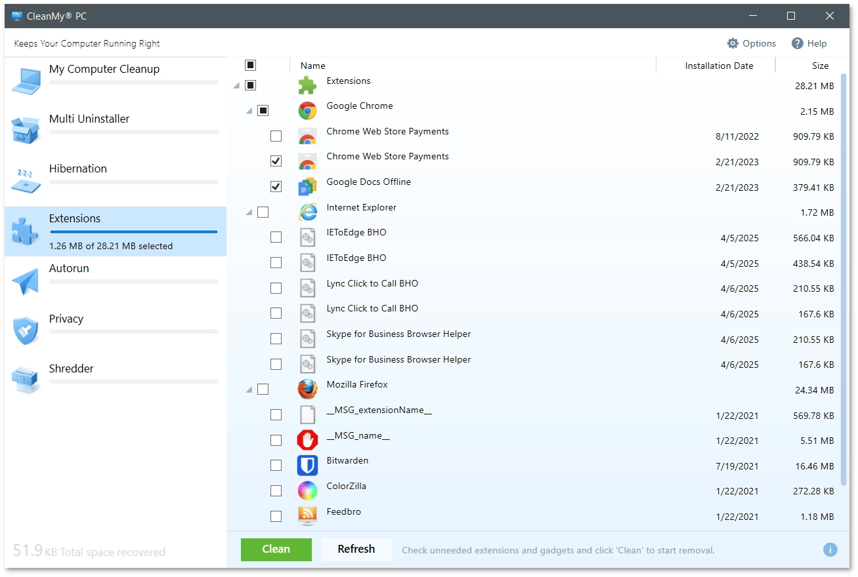This screenshot has height=577, width=858.
Task: Click the Mozilla Firefox browser icon
Action: [307, 389]
